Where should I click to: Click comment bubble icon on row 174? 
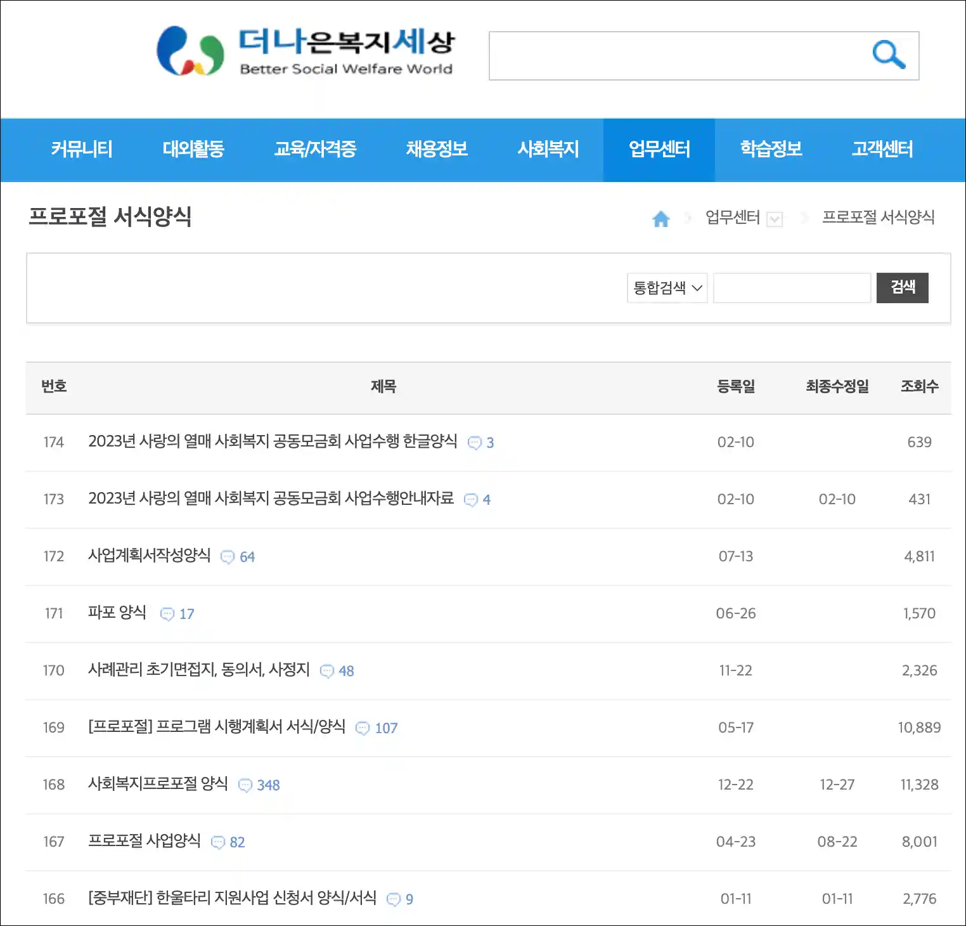click(x=474, y=443)
